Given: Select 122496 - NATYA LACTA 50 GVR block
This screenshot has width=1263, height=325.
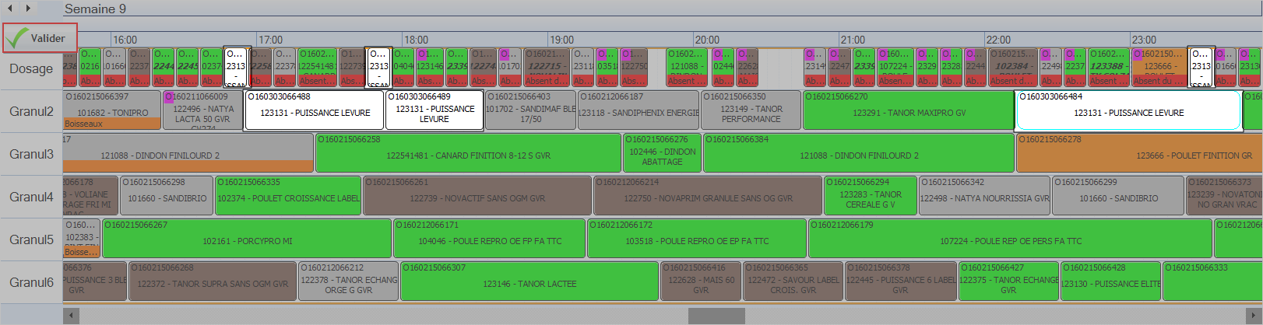Looking at the screenshot, I should click(202, 110).
